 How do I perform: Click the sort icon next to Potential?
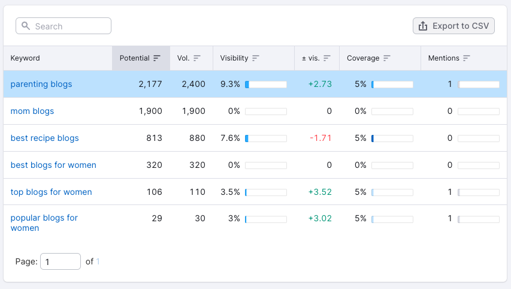(x=157, y=58)
